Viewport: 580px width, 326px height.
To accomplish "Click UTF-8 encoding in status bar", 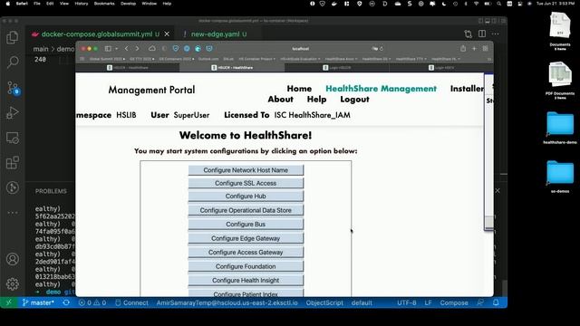I will [407, 302].
